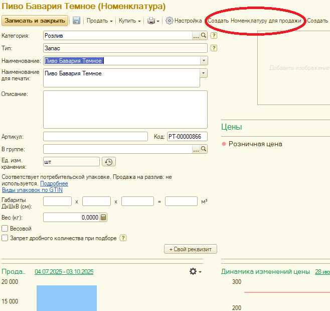
Task: Open sales period 04.07.2025 - 03.10.2025 link
Action: tap(64, 272)
